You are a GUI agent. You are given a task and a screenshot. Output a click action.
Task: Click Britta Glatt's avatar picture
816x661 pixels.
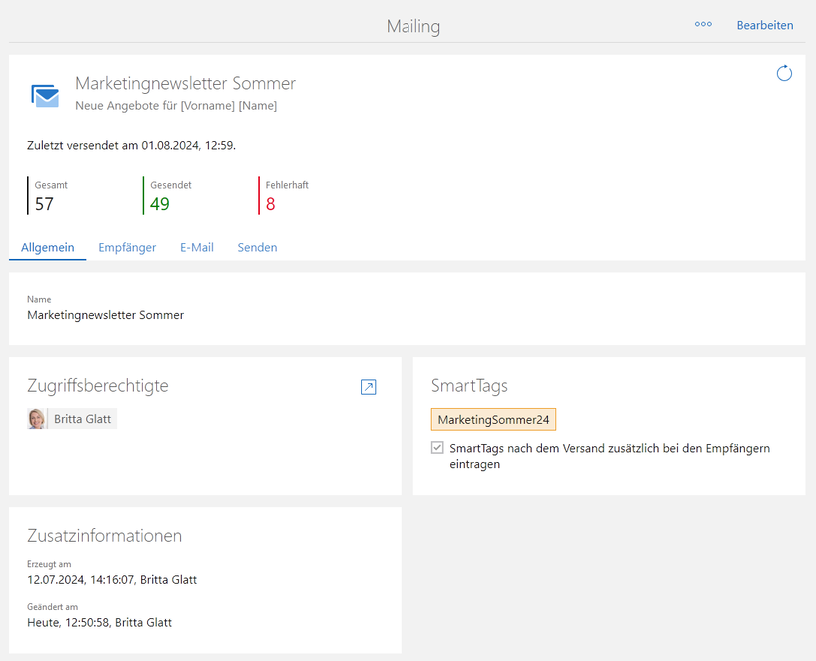(38, 419)
